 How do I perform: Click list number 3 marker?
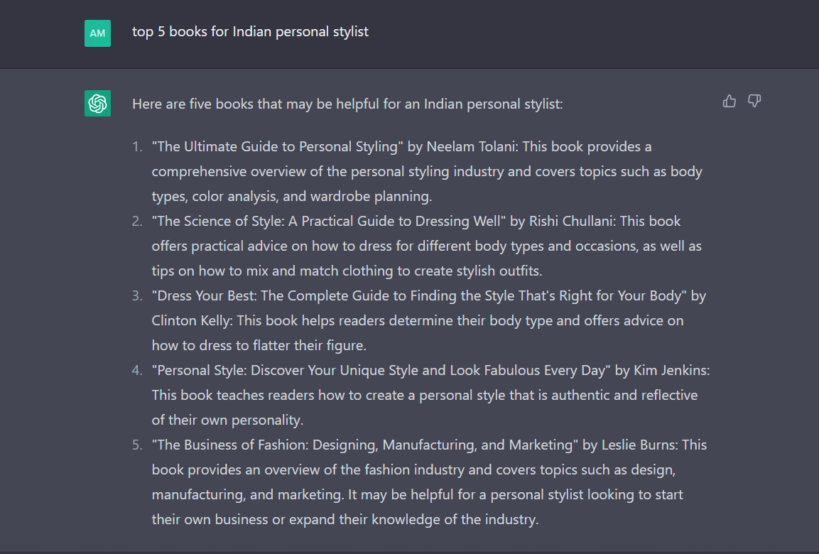coord(137,296)
